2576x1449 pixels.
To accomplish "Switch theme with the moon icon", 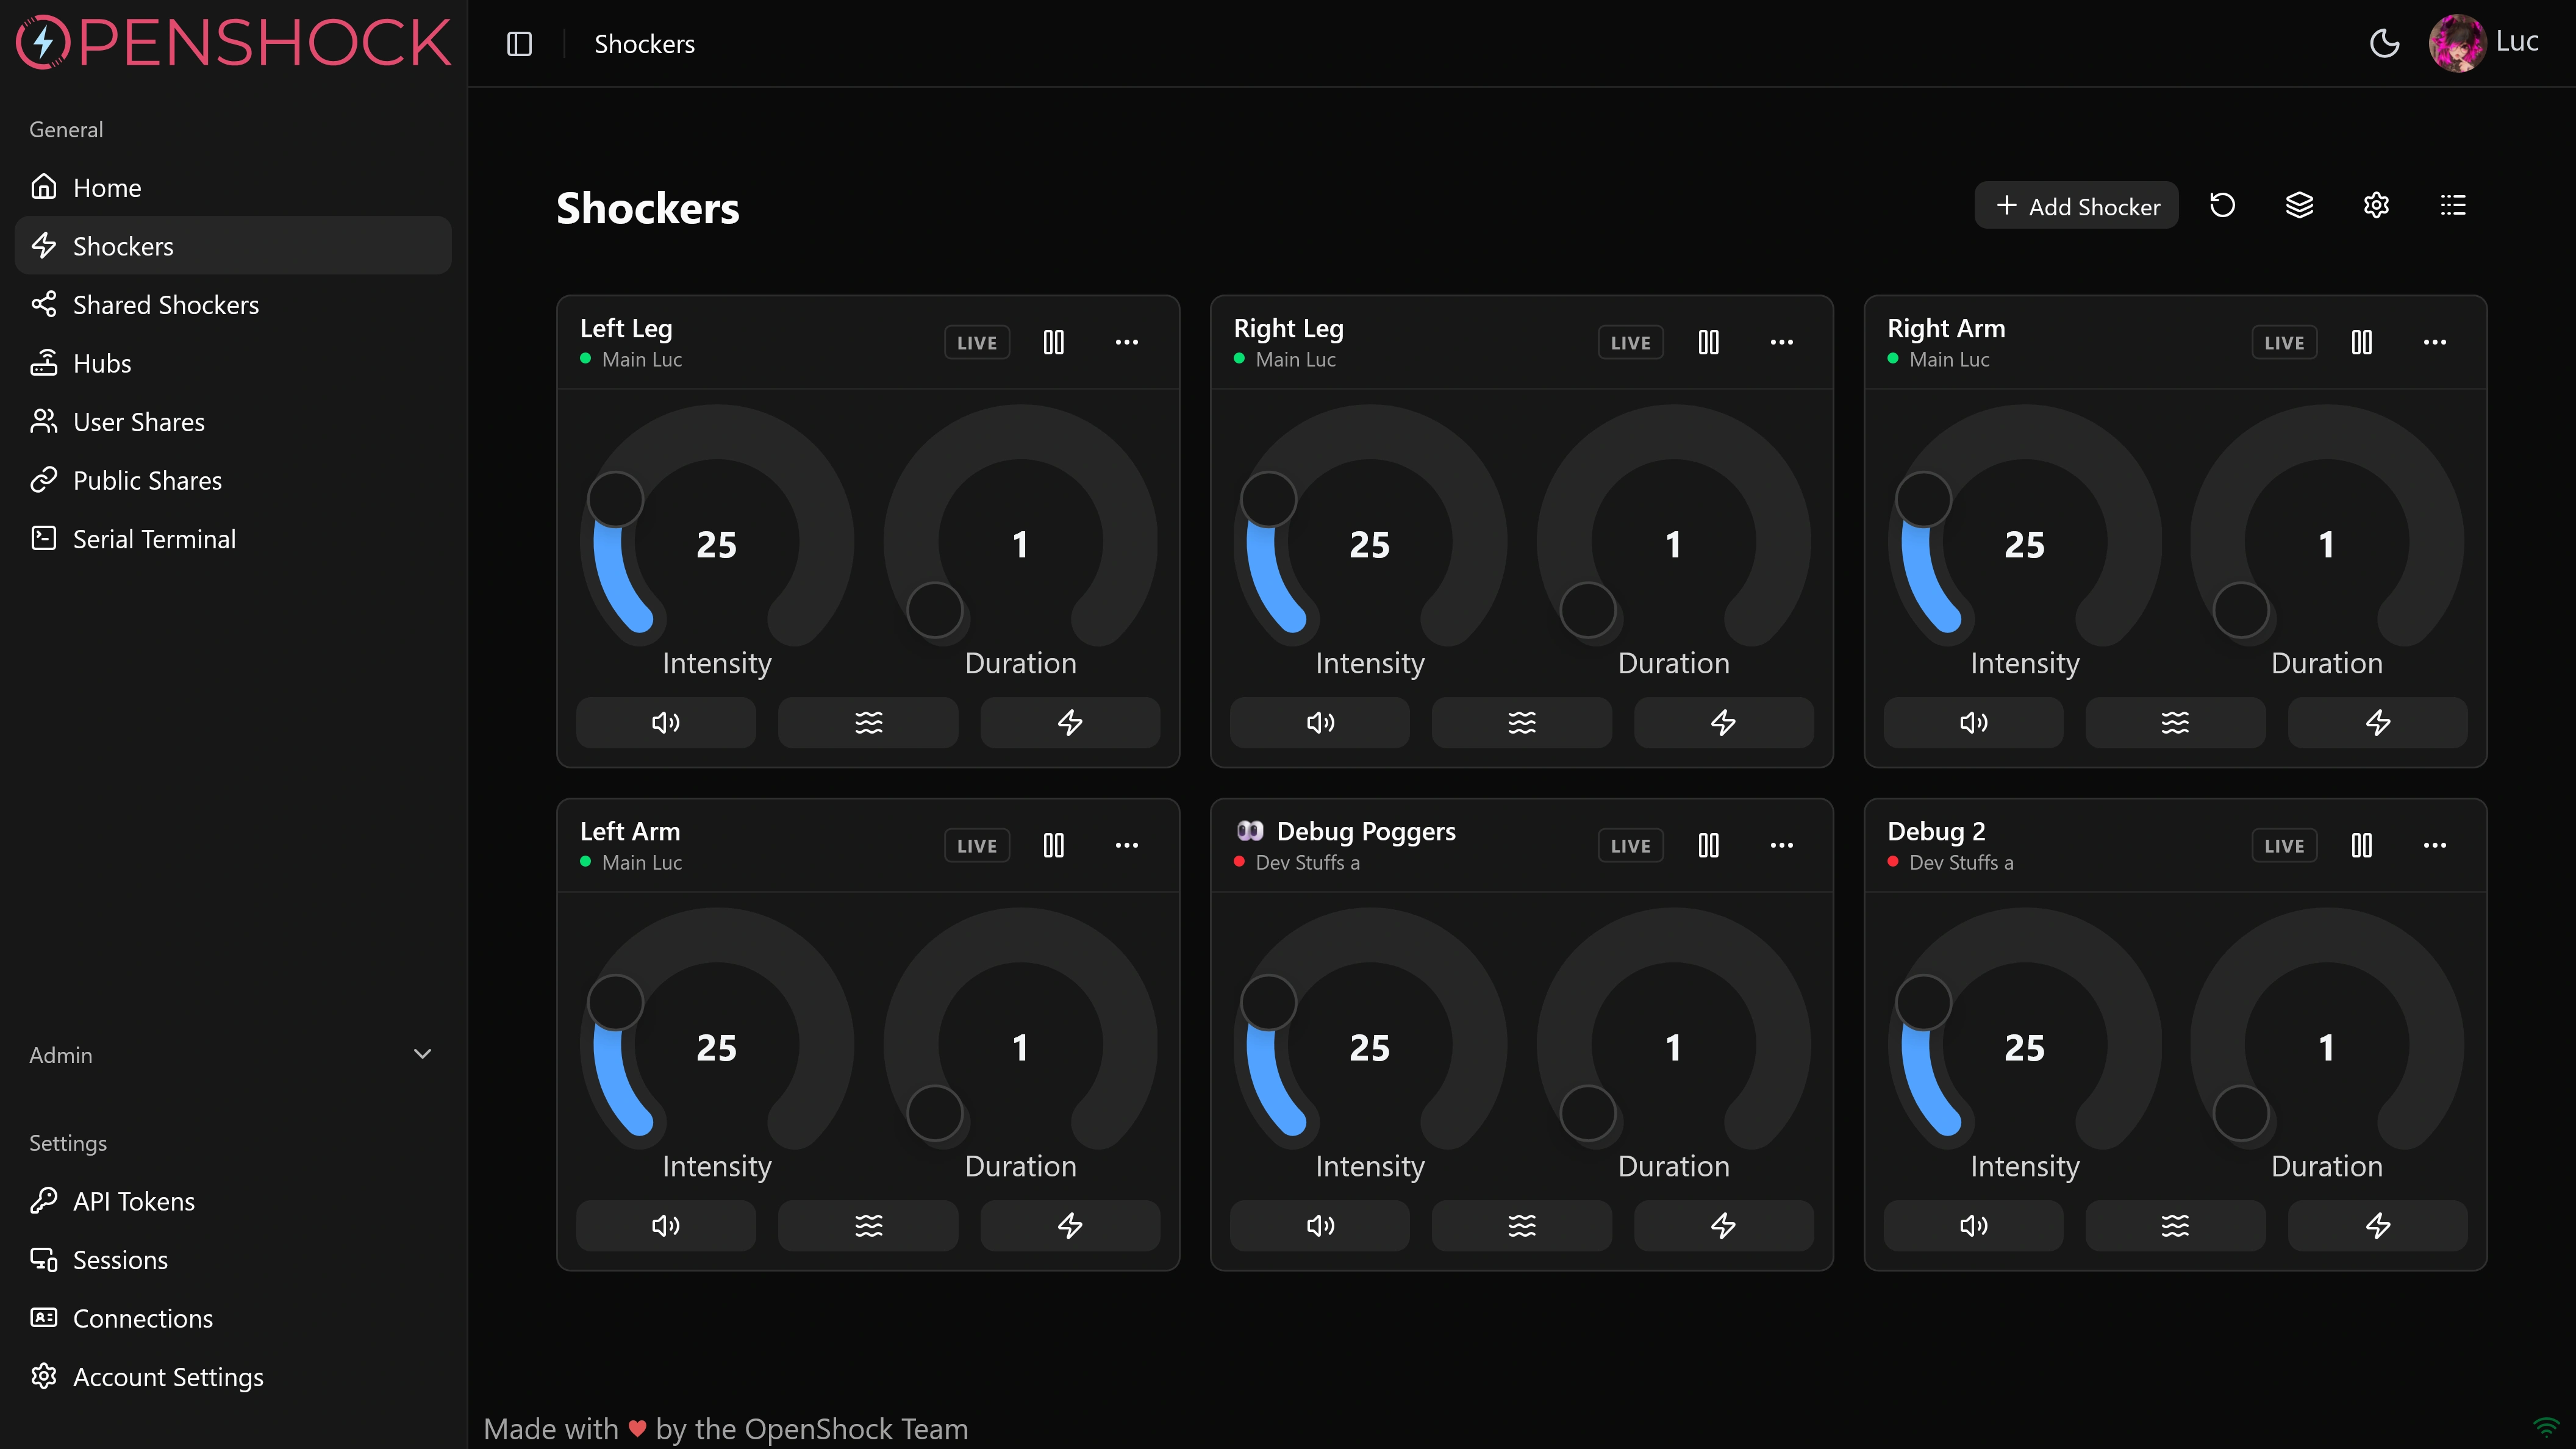I will pyautogui.click(x=2384, y=43).
